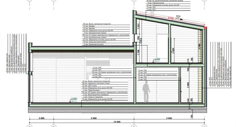Screen dimensions: 236x127
Task: Select the '6 660' horizontal dimension
Action: (x=94, y=118)
